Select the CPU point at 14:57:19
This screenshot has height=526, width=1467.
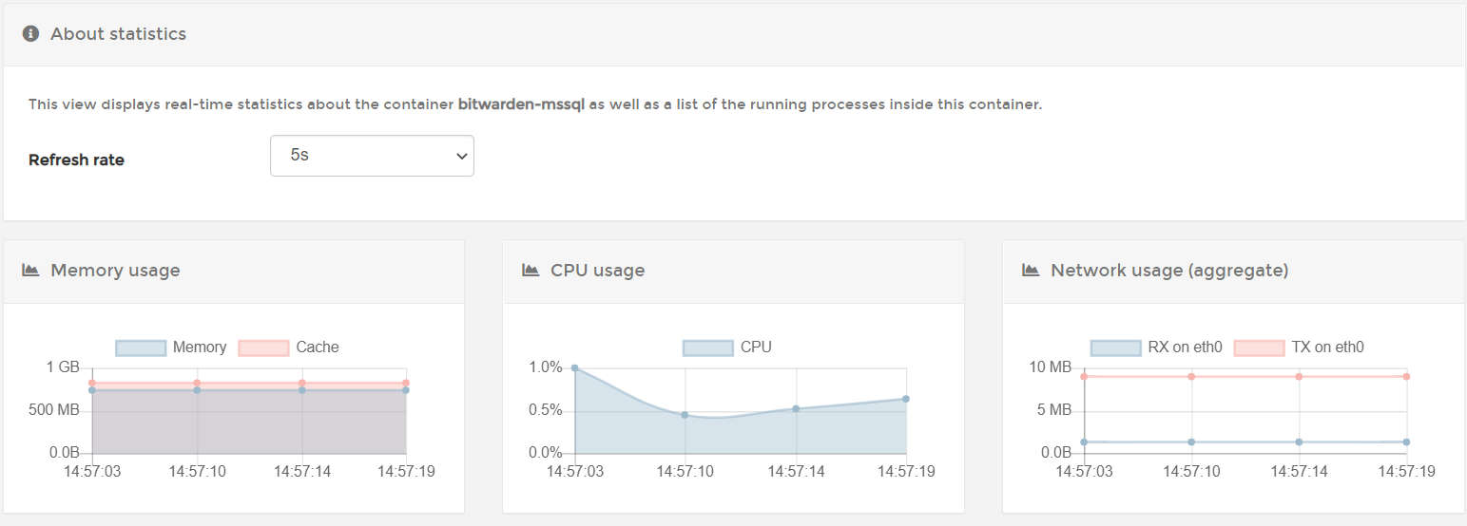906,399
